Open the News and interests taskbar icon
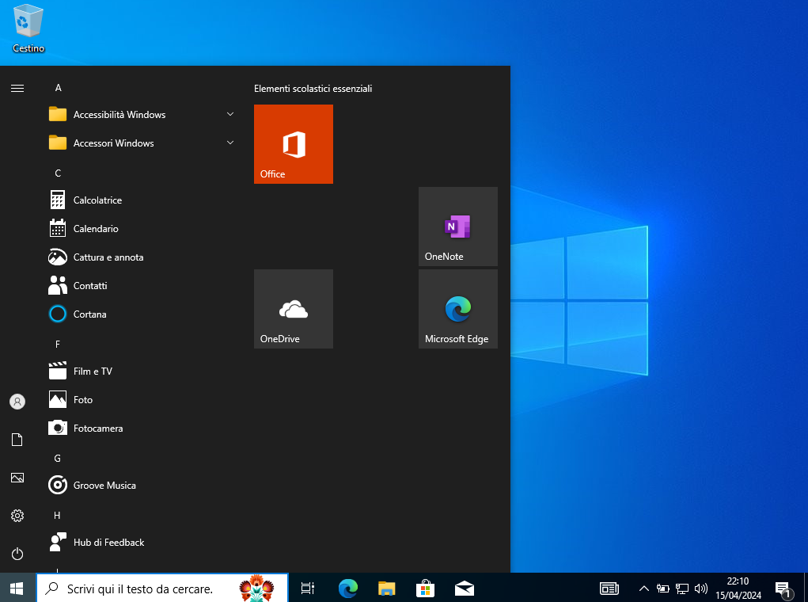808x602 pixels. coord(609,588)
